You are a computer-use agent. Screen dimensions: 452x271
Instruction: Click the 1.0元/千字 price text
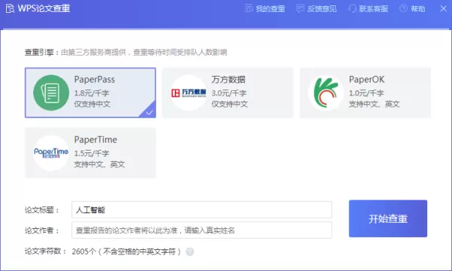point(366,93)
